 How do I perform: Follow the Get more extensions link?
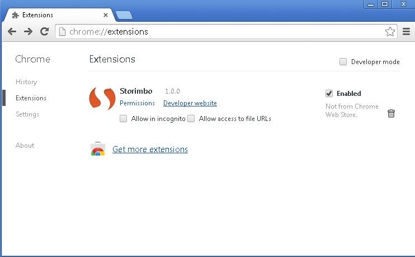point(150,149)
